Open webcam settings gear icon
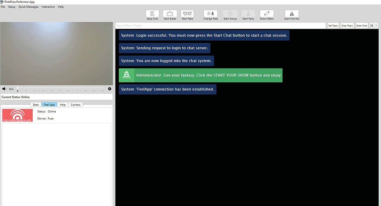381x206 pixels. point(110,89)
